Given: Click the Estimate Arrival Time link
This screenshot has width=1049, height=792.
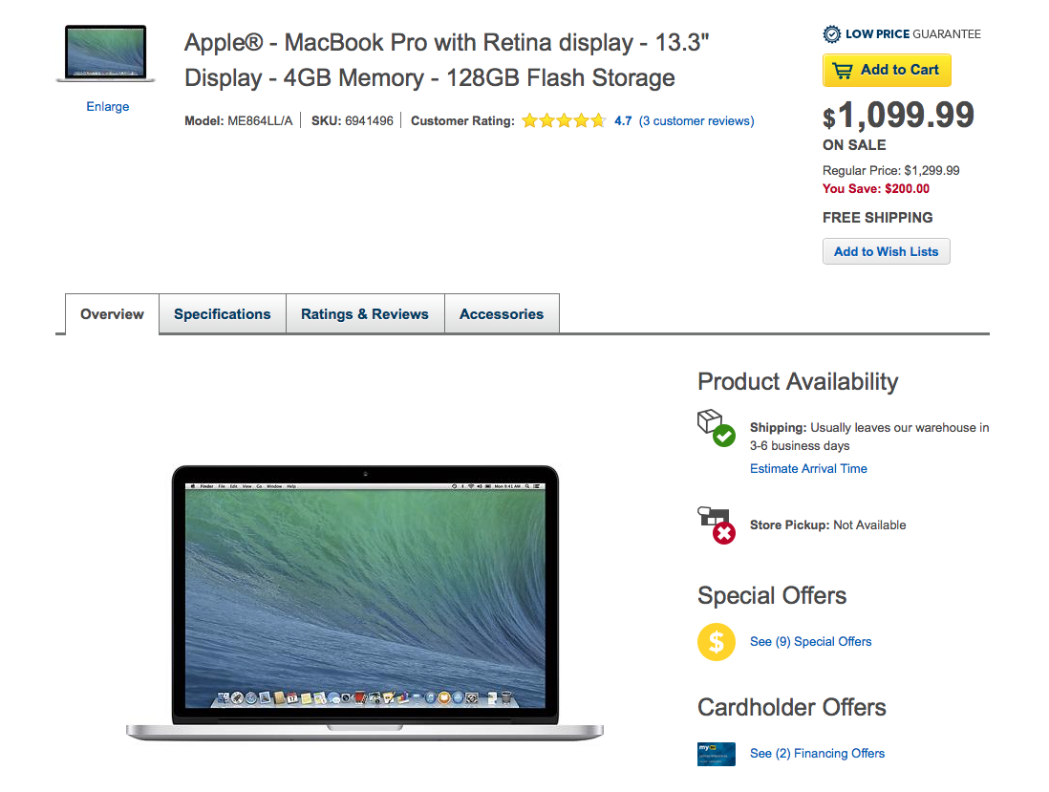Looking at the screenshot, I should point(808,468).
